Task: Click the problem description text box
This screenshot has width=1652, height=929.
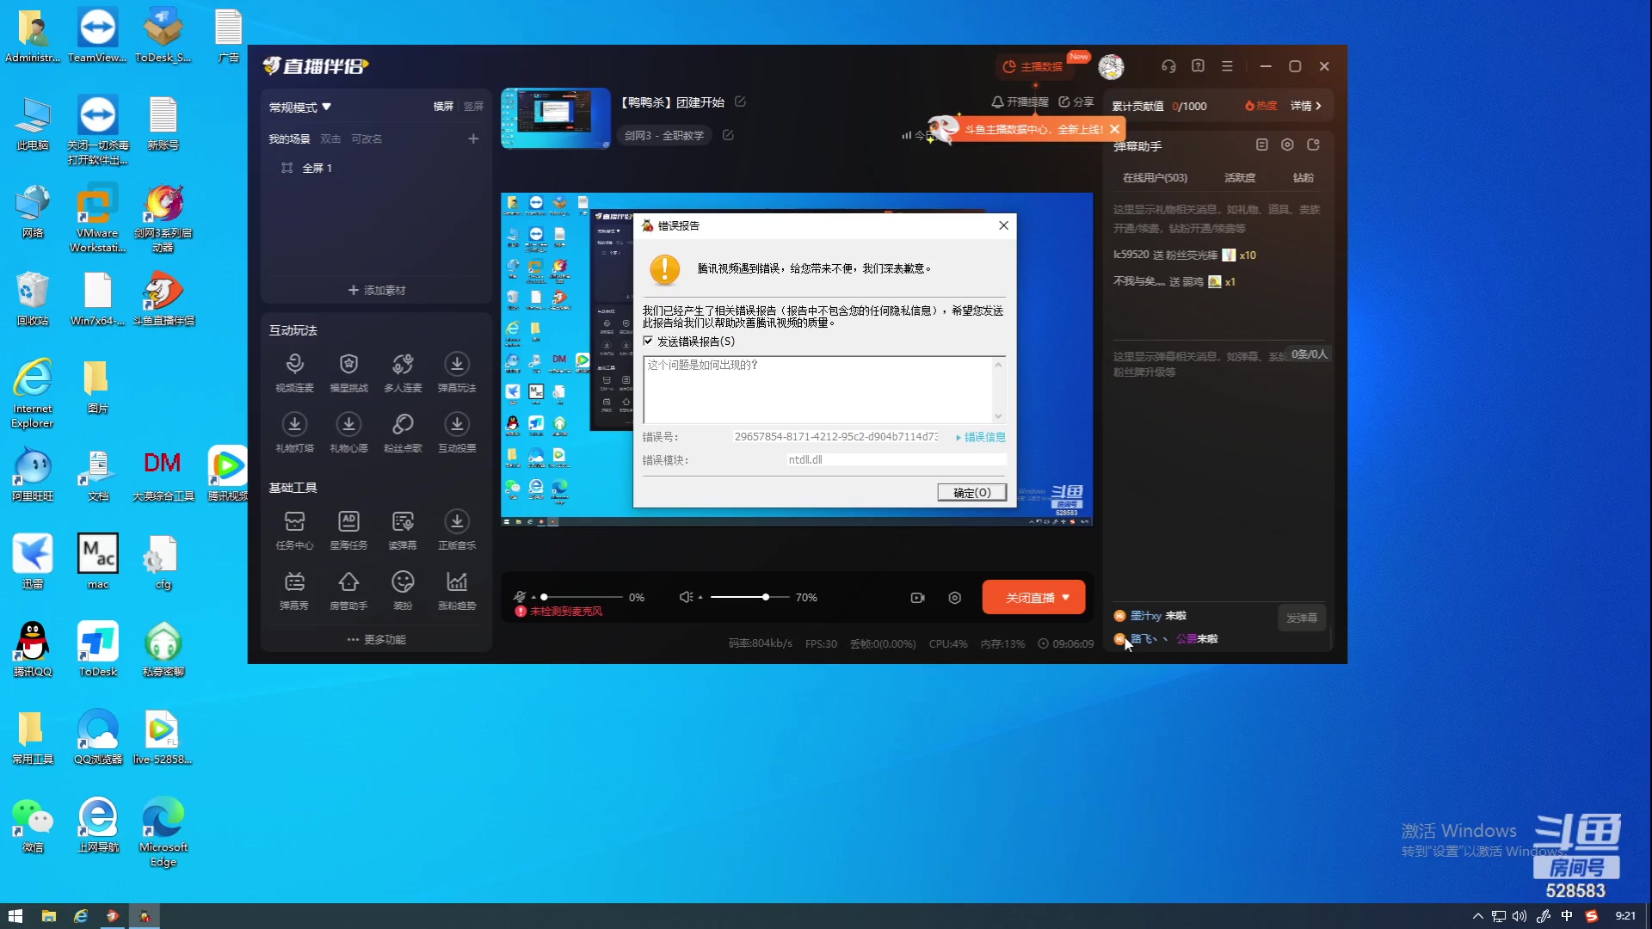Action: click(817, 389)
